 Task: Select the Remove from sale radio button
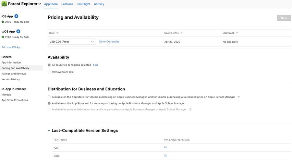(x=49, y=72)
